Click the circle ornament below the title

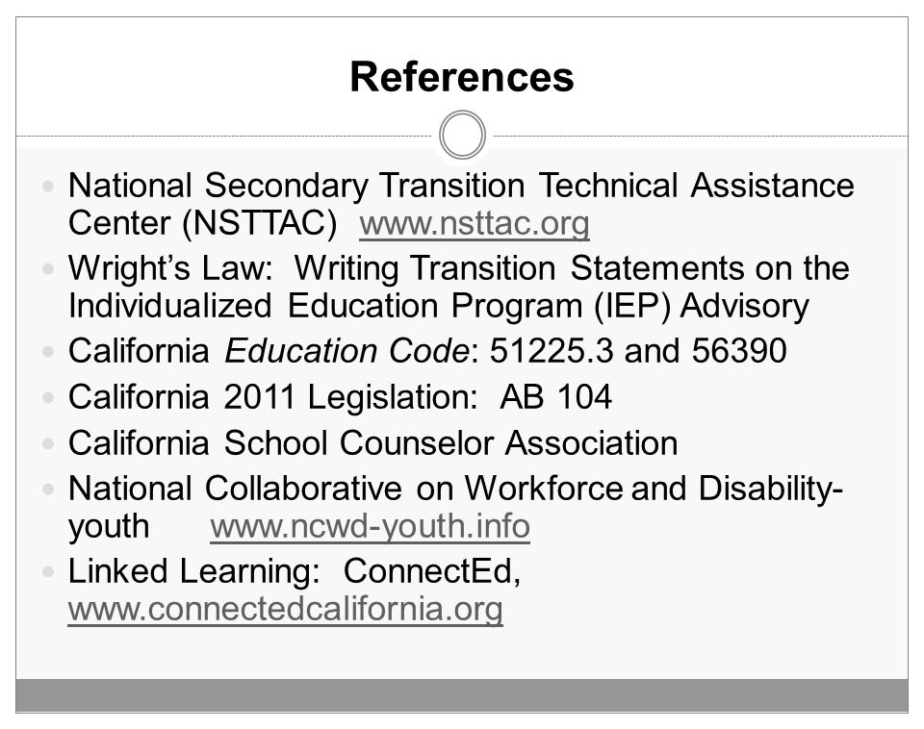pos(463,135)
